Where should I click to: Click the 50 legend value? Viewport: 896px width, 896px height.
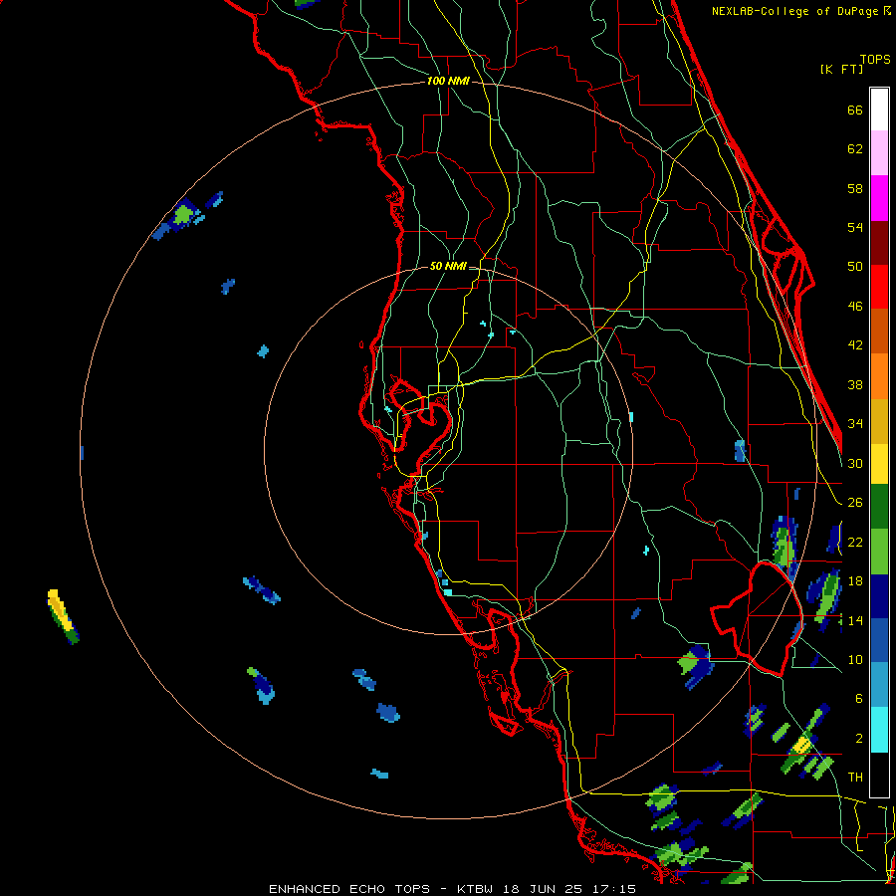855,267
